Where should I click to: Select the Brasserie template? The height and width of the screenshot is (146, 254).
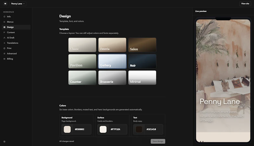coord(112,78)
